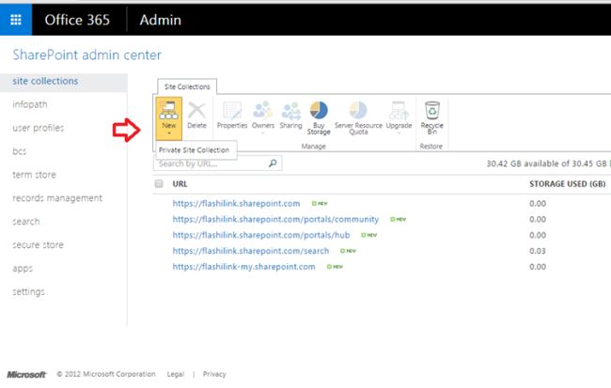Expand the New button dropdown arrow
The image size is (611, 388).
click(x=168, y=133)
